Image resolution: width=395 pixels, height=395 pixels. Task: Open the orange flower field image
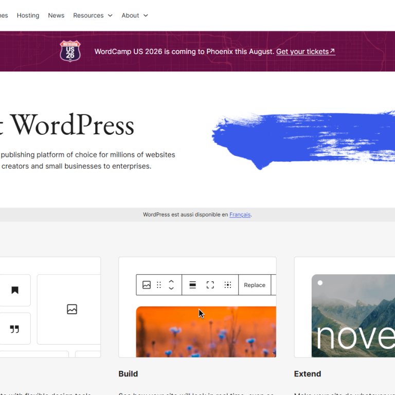(x=206, y=332)
